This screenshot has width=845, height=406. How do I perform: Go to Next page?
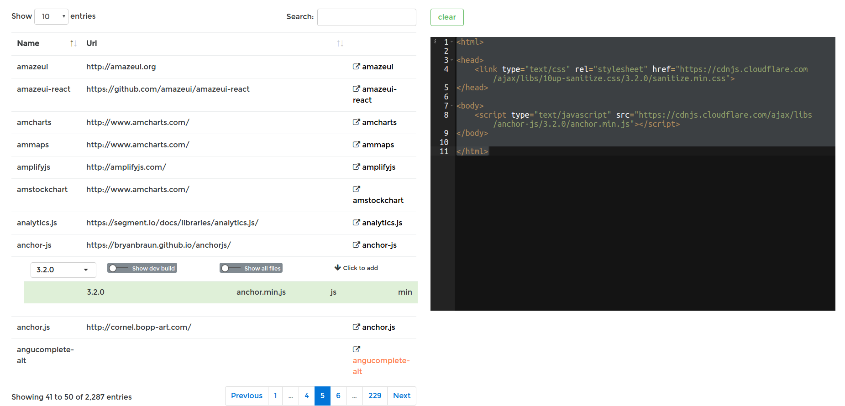coord(402,396)
